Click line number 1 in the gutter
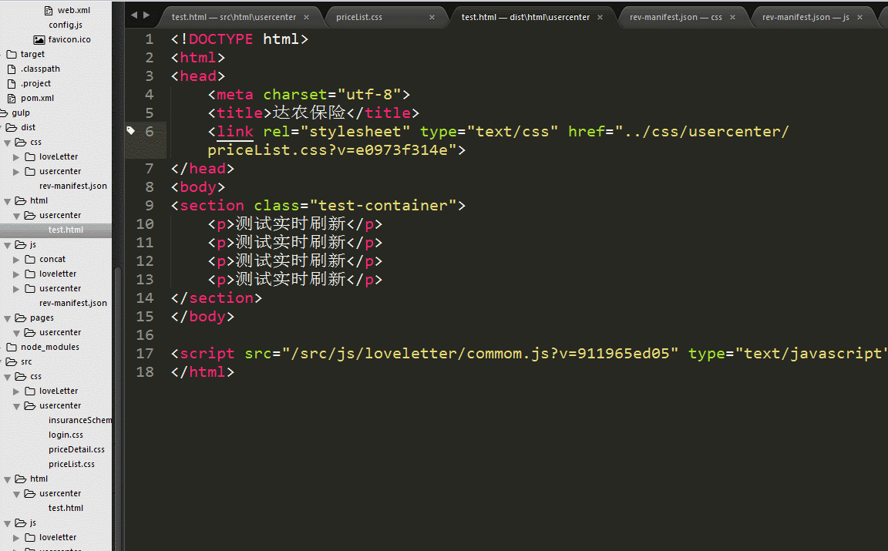The width and height of the screenshot is (888, 551). click(x=150, y=39)
